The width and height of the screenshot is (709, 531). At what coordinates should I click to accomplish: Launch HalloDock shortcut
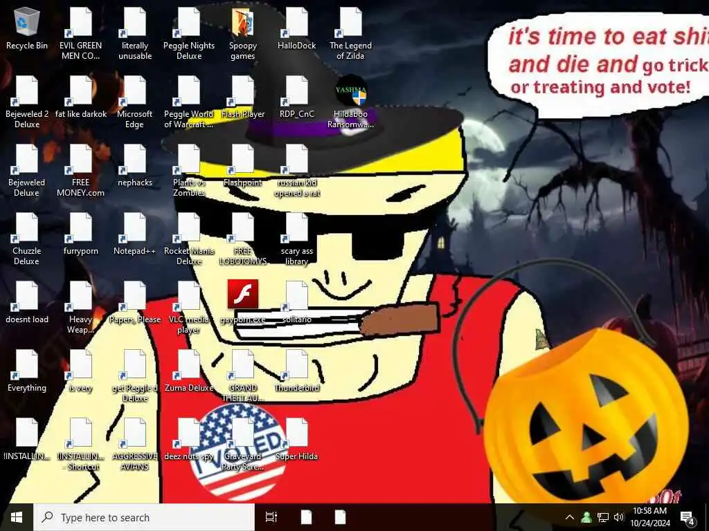tap(296, 28)
